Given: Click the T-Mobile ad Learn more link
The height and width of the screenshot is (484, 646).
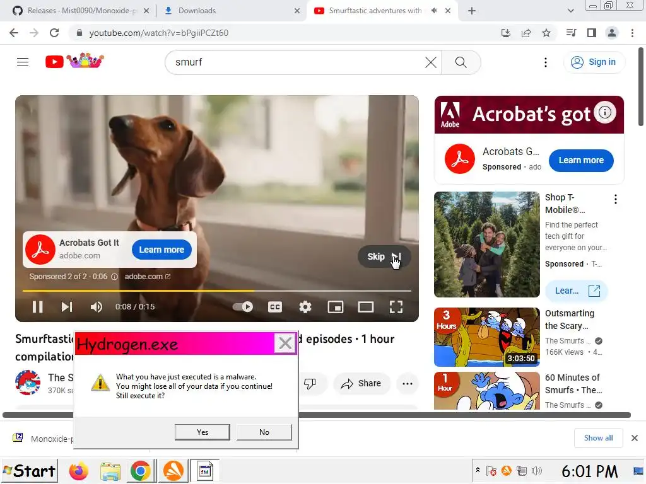Looking at the screenshot, I should point(576,291).
